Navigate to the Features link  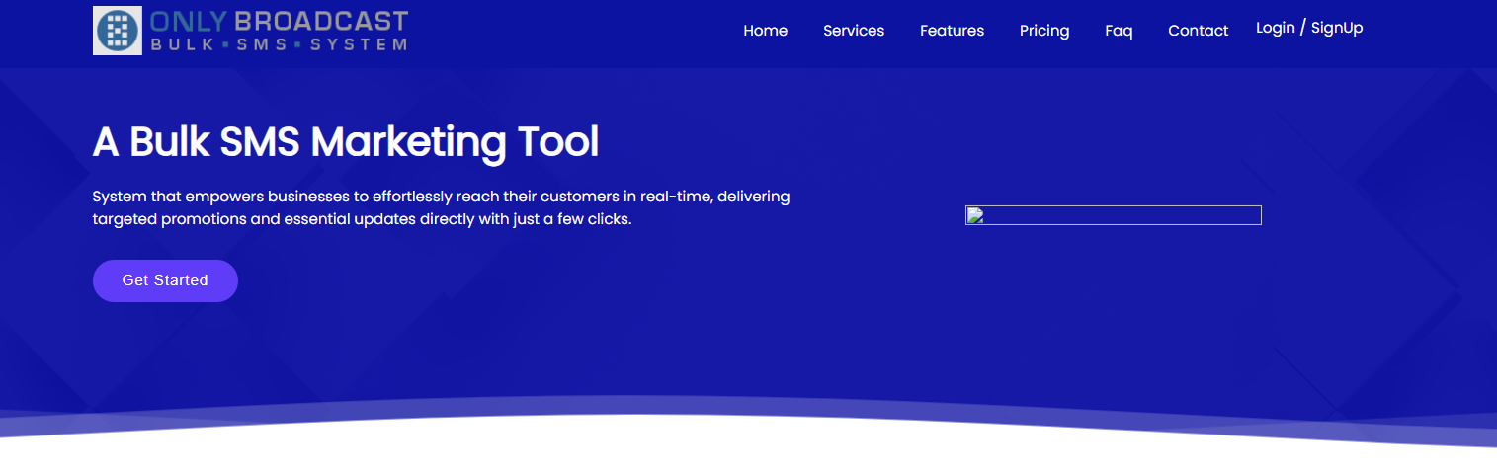click(952, 31)
